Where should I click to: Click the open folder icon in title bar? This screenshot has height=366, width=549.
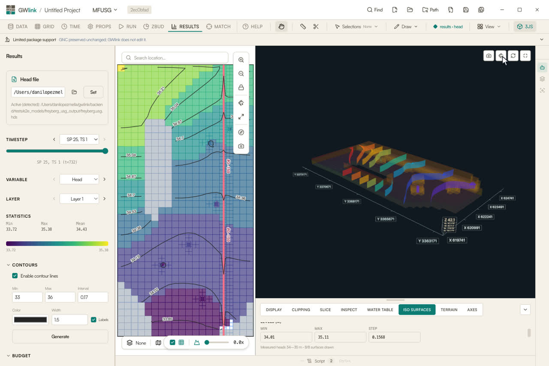tap(410, 10)
